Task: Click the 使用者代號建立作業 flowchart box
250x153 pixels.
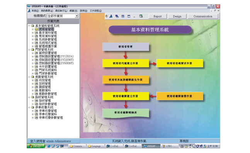Action: click(126, 63)
